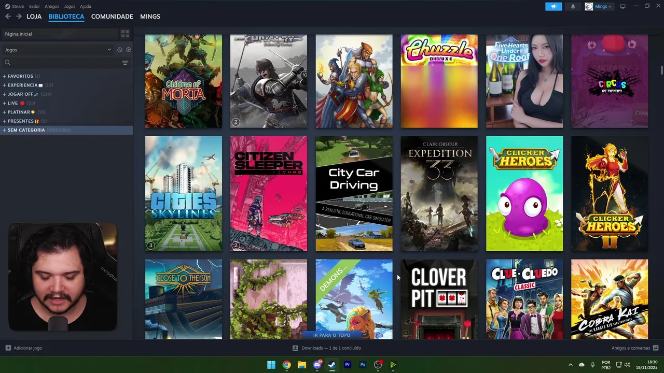Screen dimensions: 664x373
Task: Open the COMUNIDADE tab
Action: (112, 17)
